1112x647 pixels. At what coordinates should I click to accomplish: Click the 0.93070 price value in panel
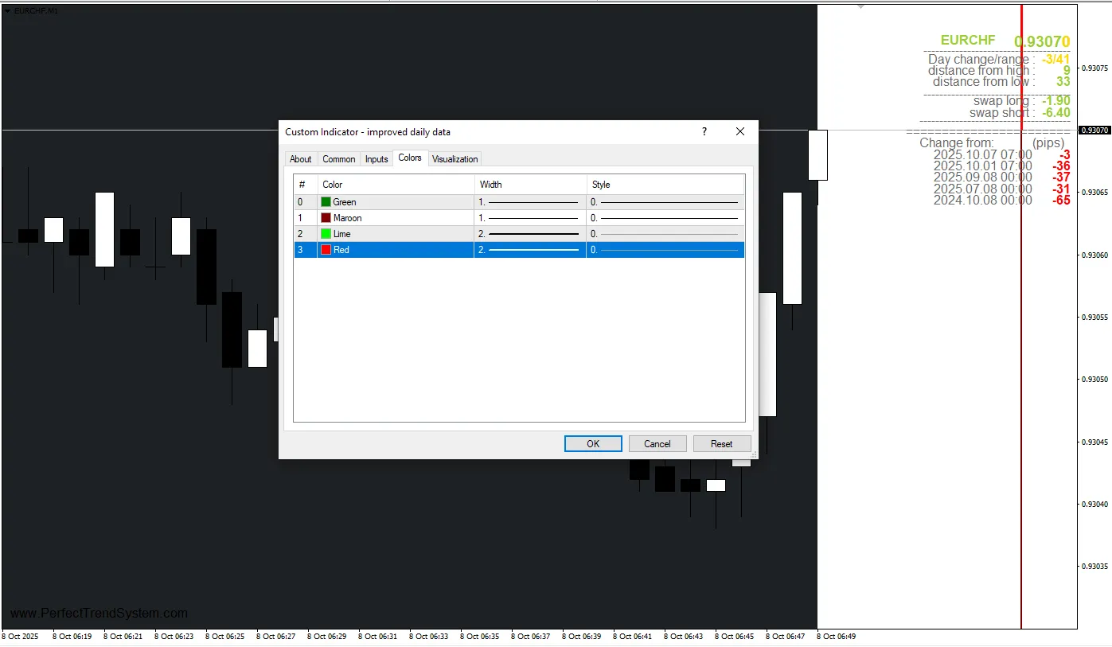pos(1042,41)
